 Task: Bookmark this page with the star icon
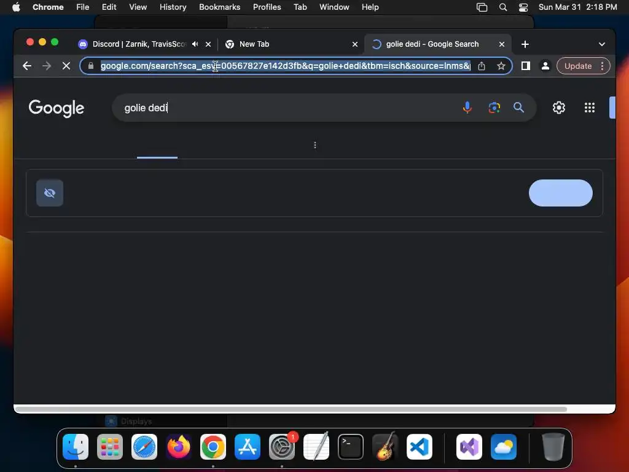coord(501,66)
